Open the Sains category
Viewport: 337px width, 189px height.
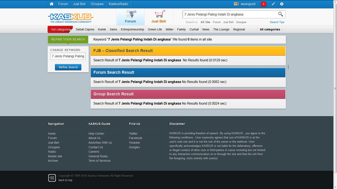click(113, 29)
